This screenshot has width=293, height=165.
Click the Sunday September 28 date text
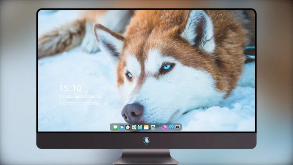click(x=80, y=96)
